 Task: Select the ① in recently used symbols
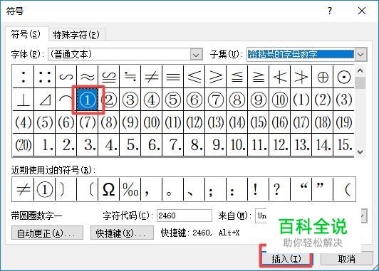pyautogui.click(x=44, y=189)
